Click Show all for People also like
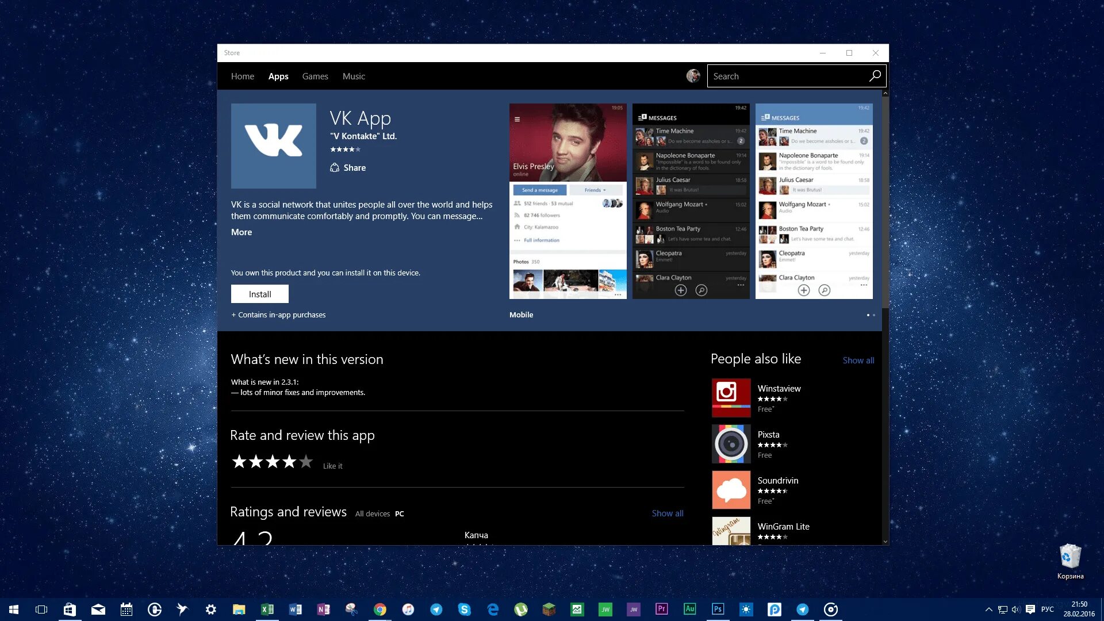 [x=858, y=361]
